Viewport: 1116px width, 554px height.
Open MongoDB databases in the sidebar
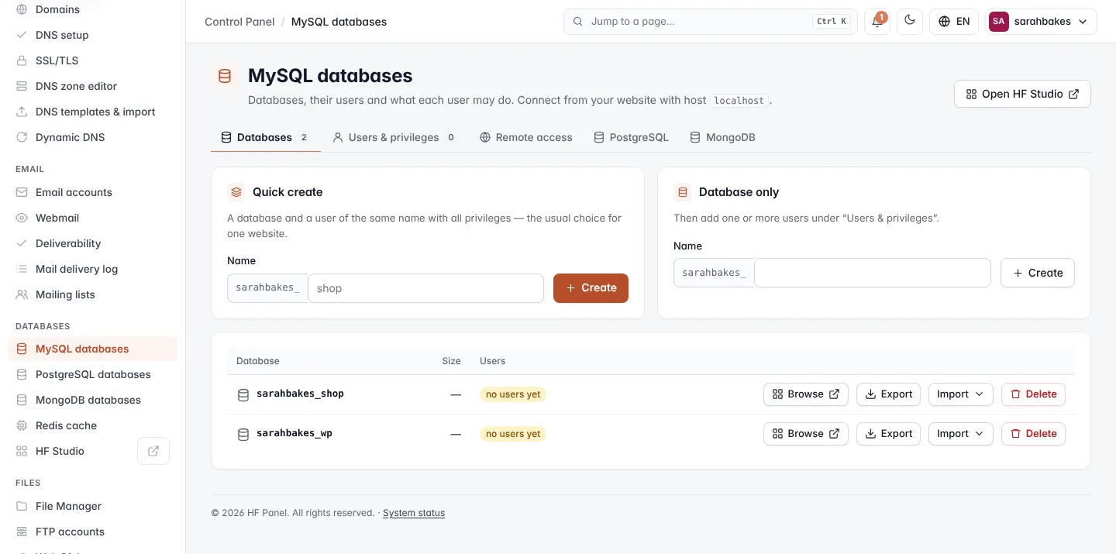tap(92, 400)
